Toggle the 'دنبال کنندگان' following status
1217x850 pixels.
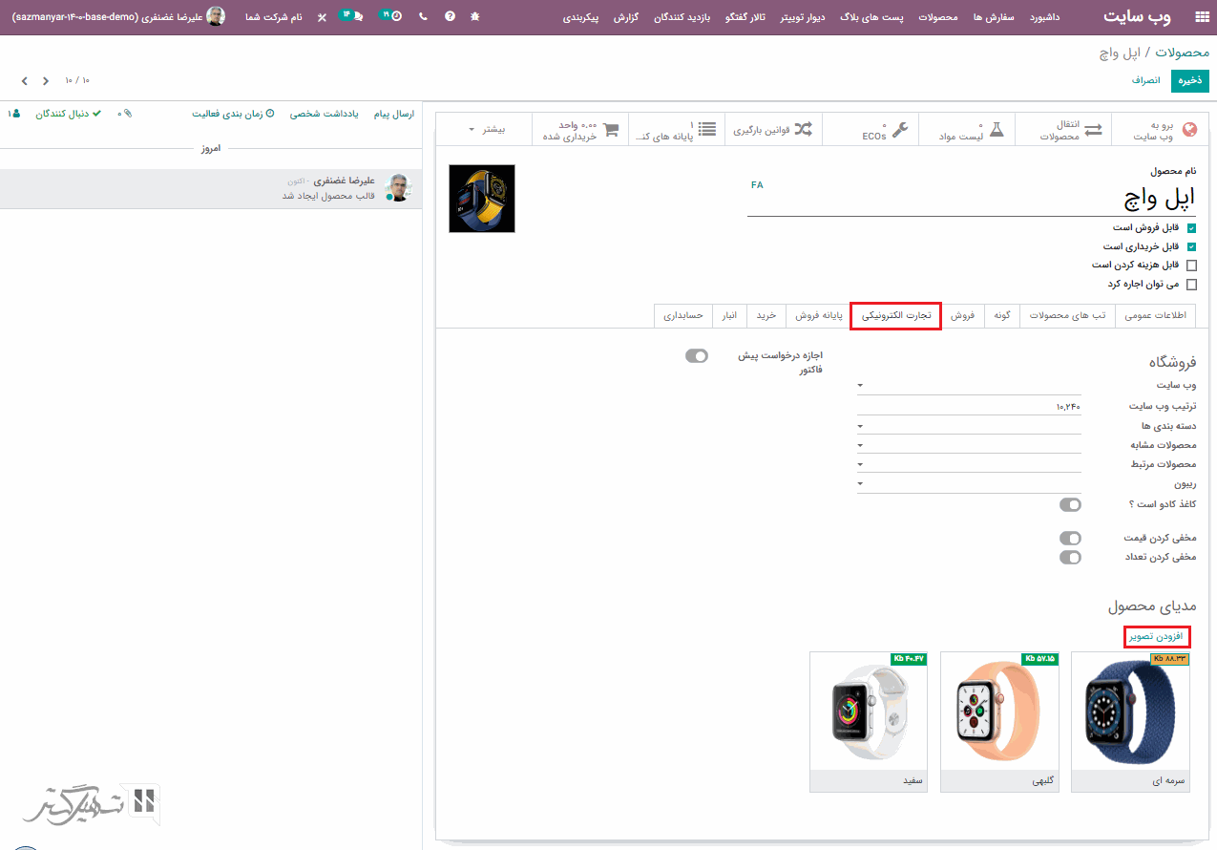(69, 114)
